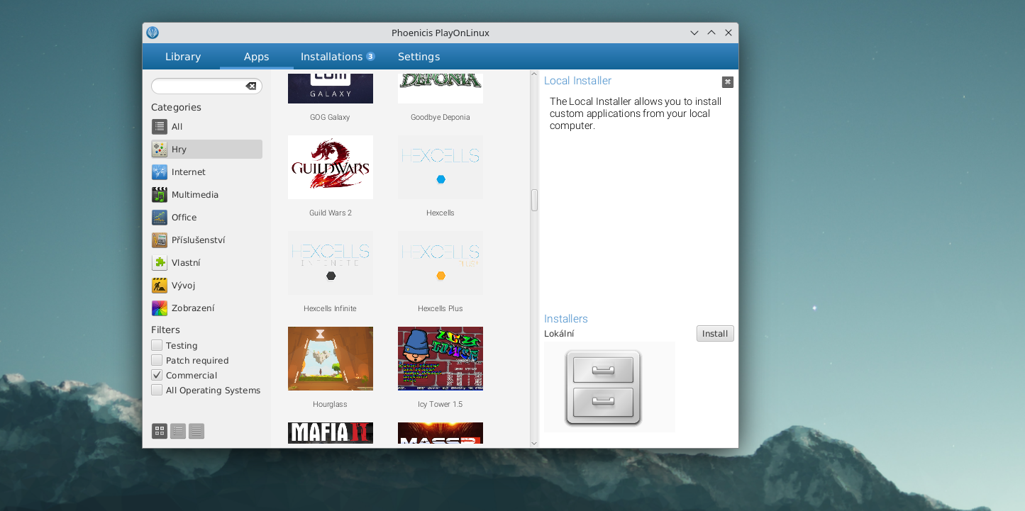This screenshot has height=511, width=1025.
Task: Choose the Hexcells Infinite thumbnail
Action: pyautogui.click(x=331, y=263)
